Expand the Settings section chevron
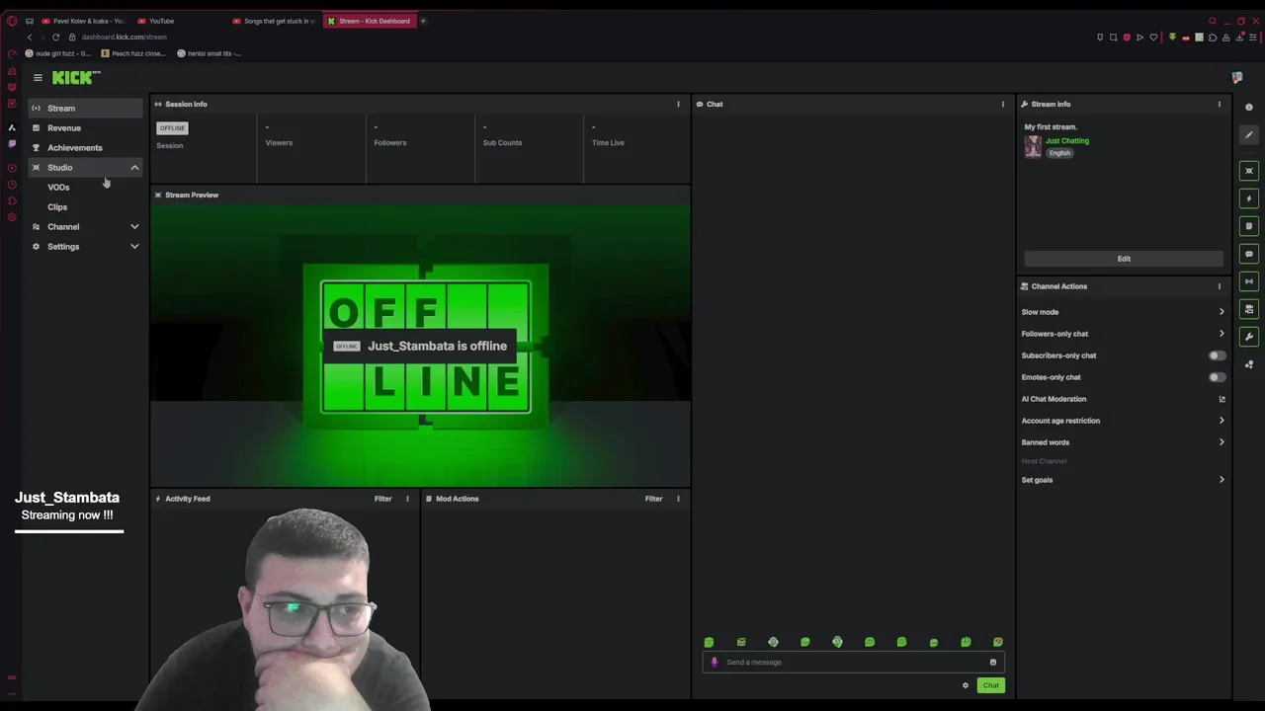This screenshot has height=711, width=1265. coord(134,247)
